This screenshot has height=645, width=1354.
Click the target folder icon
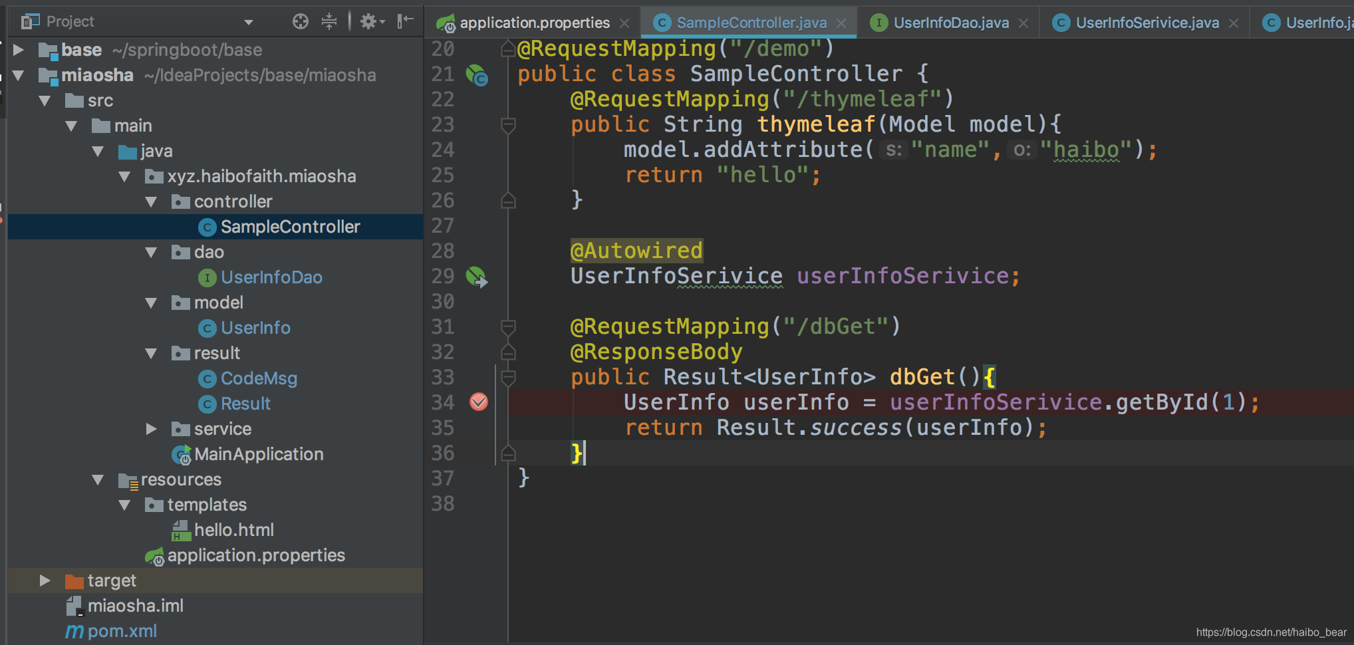[x=74, y=581]
